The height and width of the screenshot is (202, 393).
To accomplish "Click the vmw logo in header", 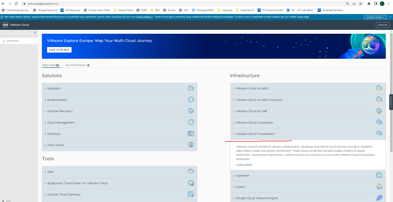I will coord(6,25).
